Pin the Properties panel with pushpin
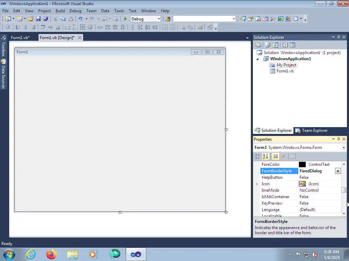 point(338,139)
